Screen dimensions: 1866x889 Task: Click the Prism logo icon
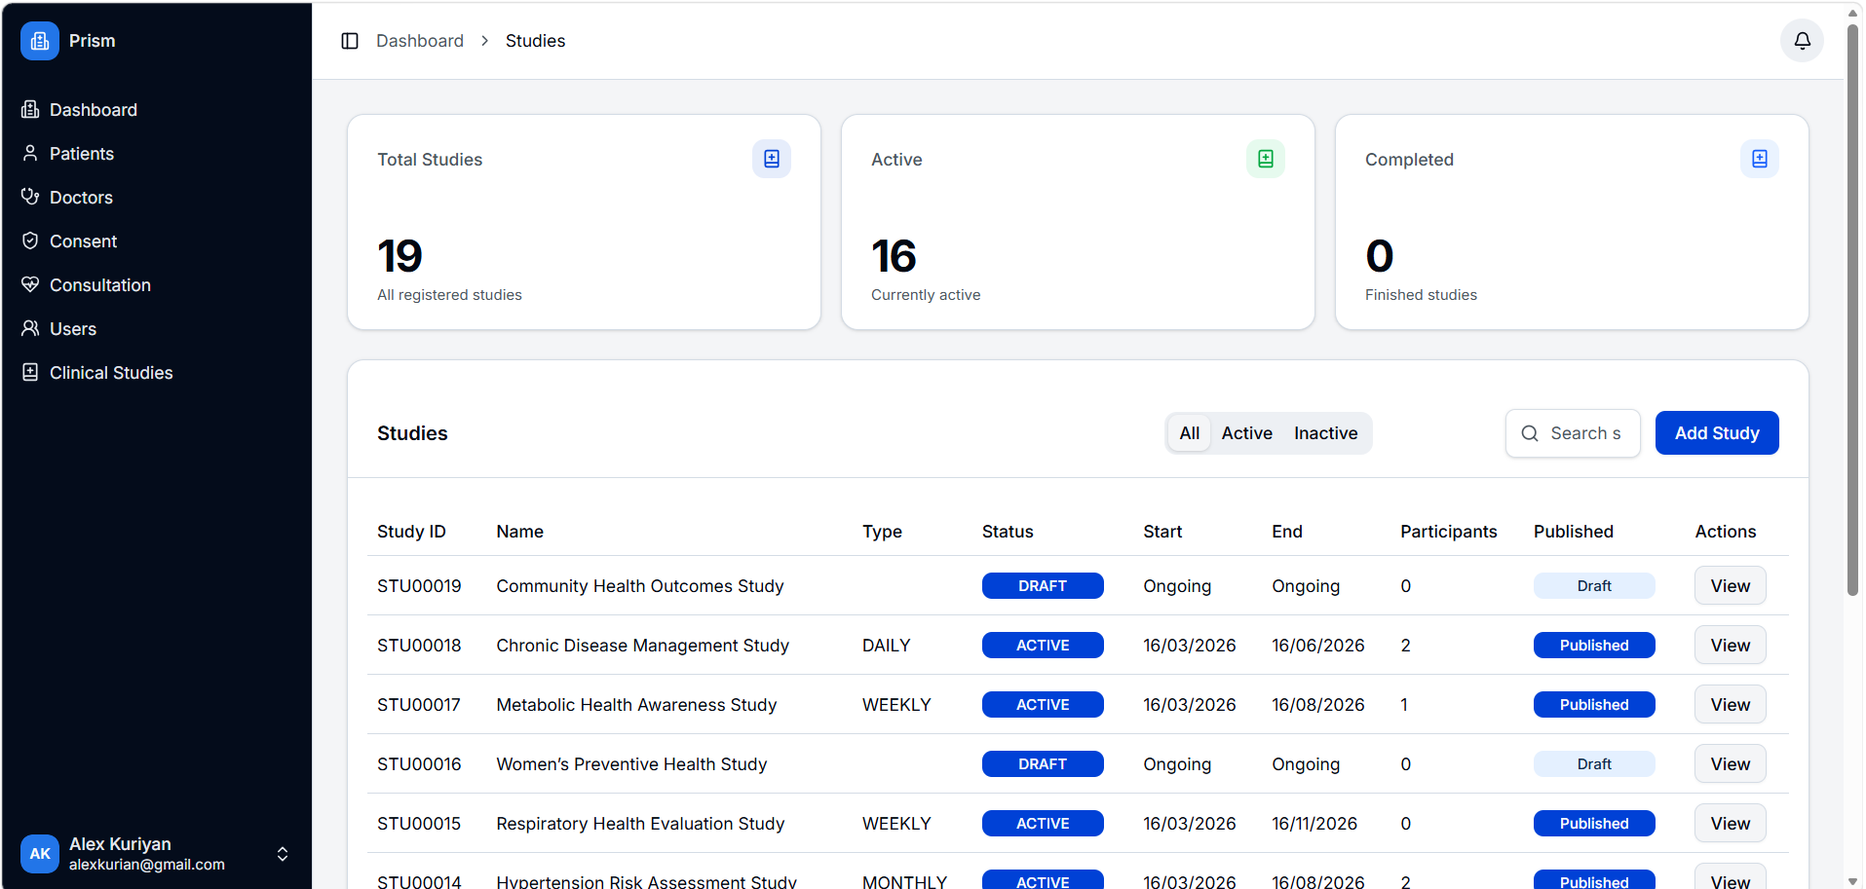(39, 40)
